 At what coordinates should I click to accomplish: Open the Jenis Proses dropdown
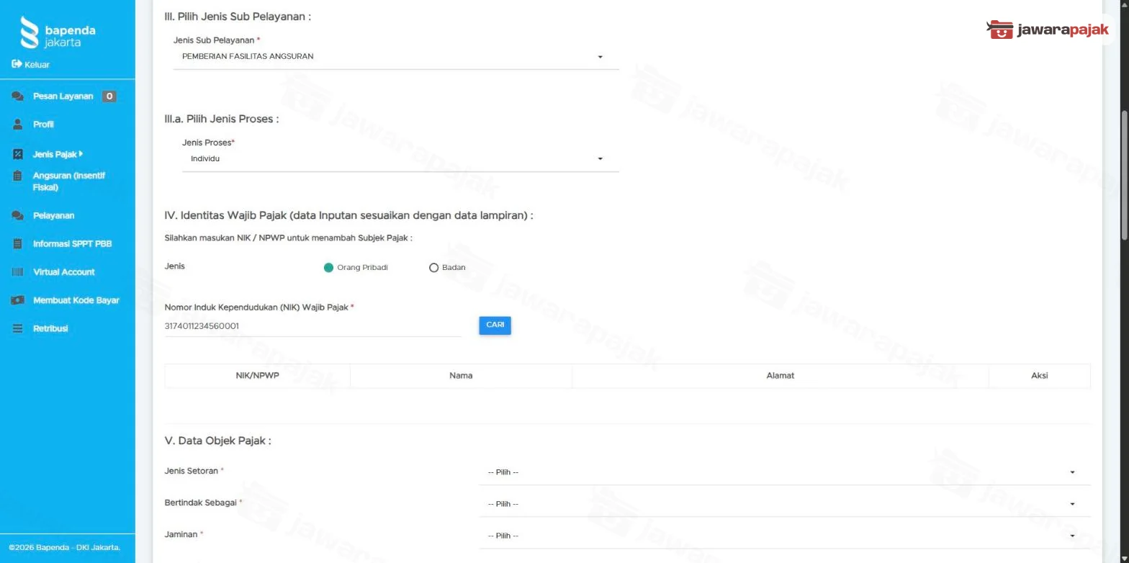400,159
